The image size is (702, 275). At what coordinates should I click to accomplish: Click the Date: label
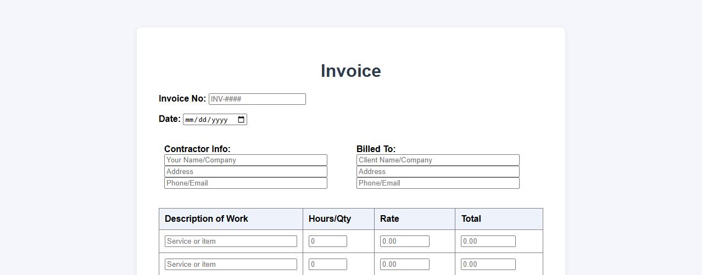pos(170,119)
